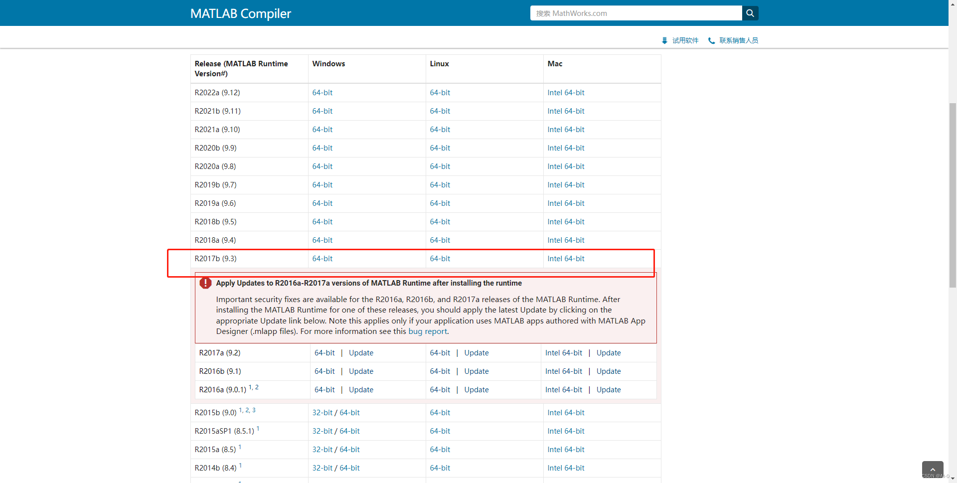Open R2017a Linux Update link

pyautogui.click(x=477, y=353)
